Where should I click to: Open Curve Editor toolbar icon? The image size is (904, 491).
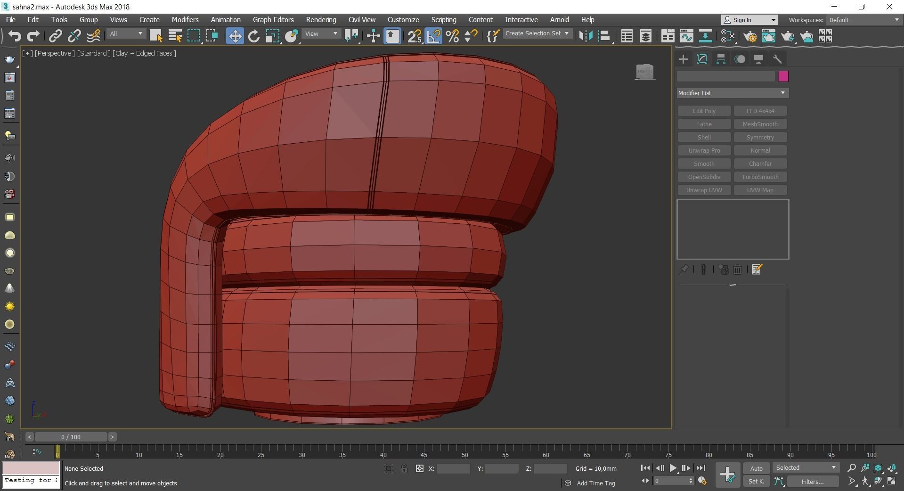[x=686, y=36]
